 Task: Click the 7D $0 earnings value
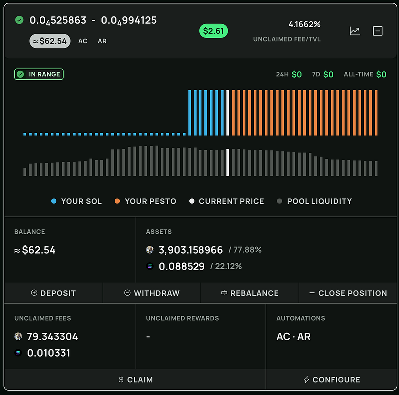328,75
